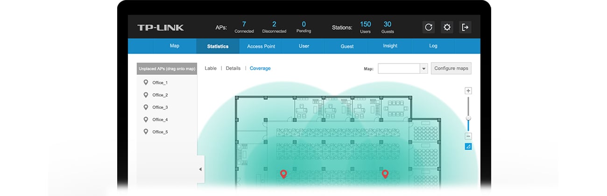Click the blue map scale icon
The image size is (607, 196).
(x=468, y=147)
